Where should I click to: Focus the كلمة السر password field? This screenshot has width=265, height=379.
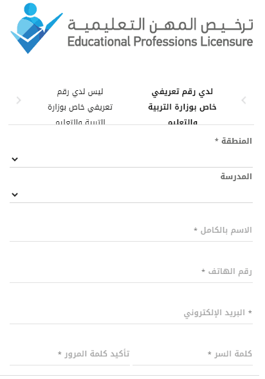193,354
